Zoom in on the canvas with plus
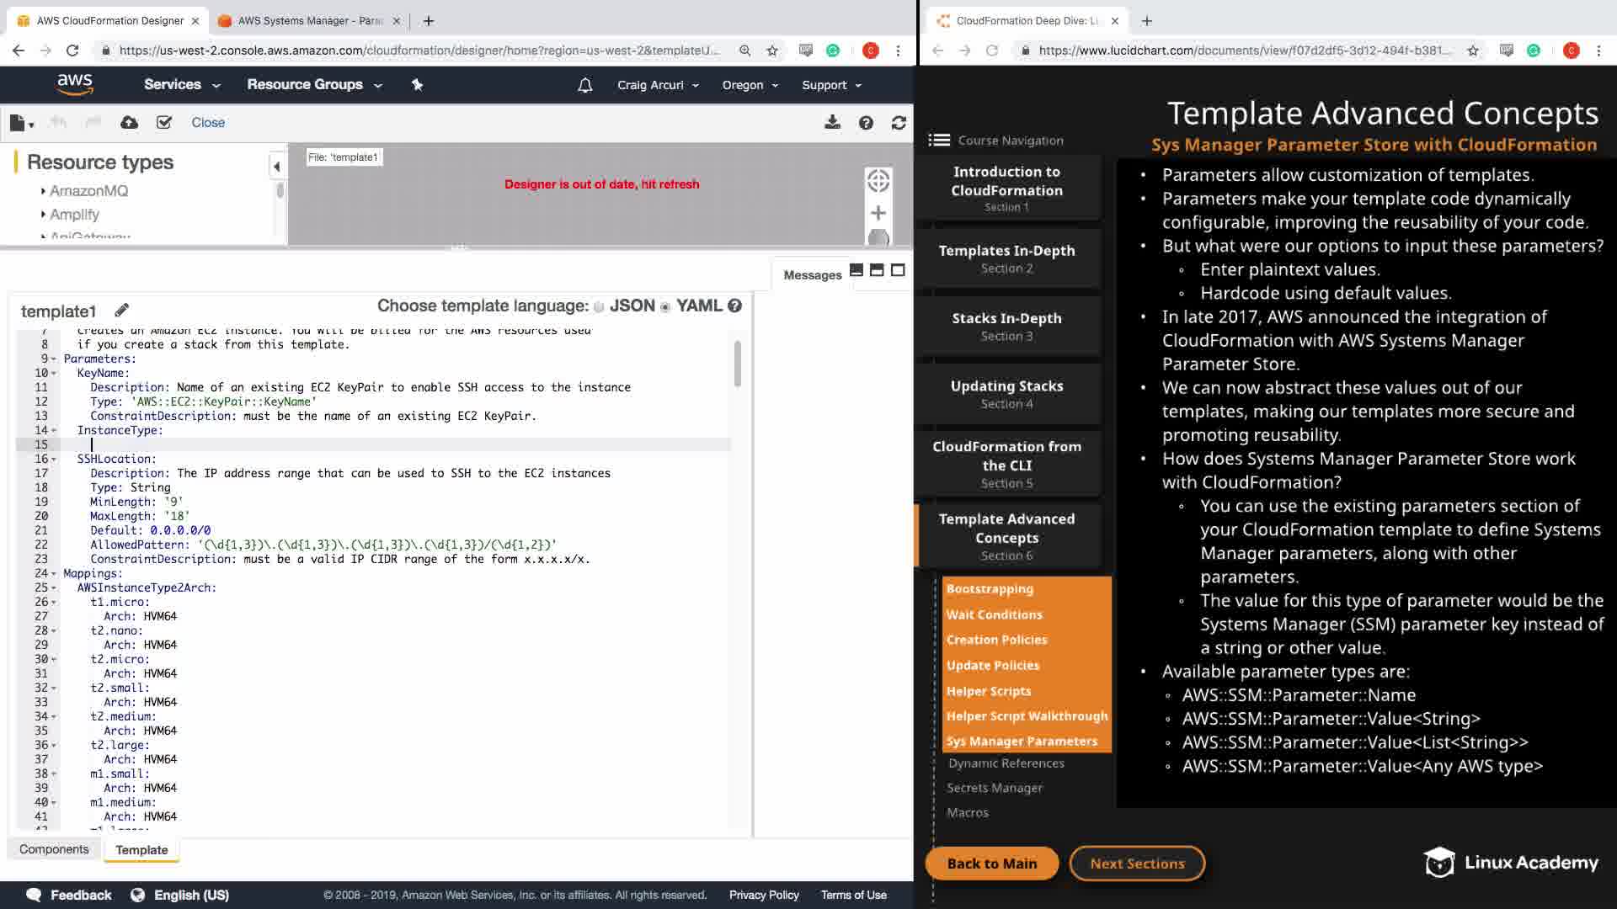Image resolution: width=1617 pixels, height=909 pixels. click(x=878, y=213)
